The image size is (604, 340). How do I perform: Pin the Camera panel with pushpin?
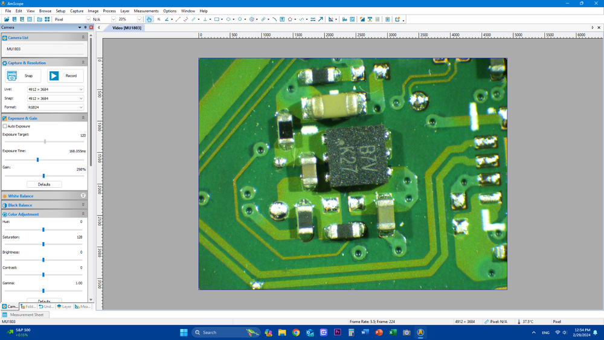[85, 27]
